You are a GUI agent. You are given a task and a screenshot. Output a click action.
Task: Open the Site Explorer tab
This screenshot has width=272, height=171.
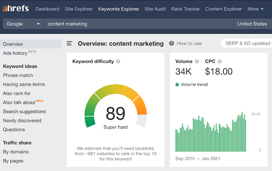[x=79, y=9]
